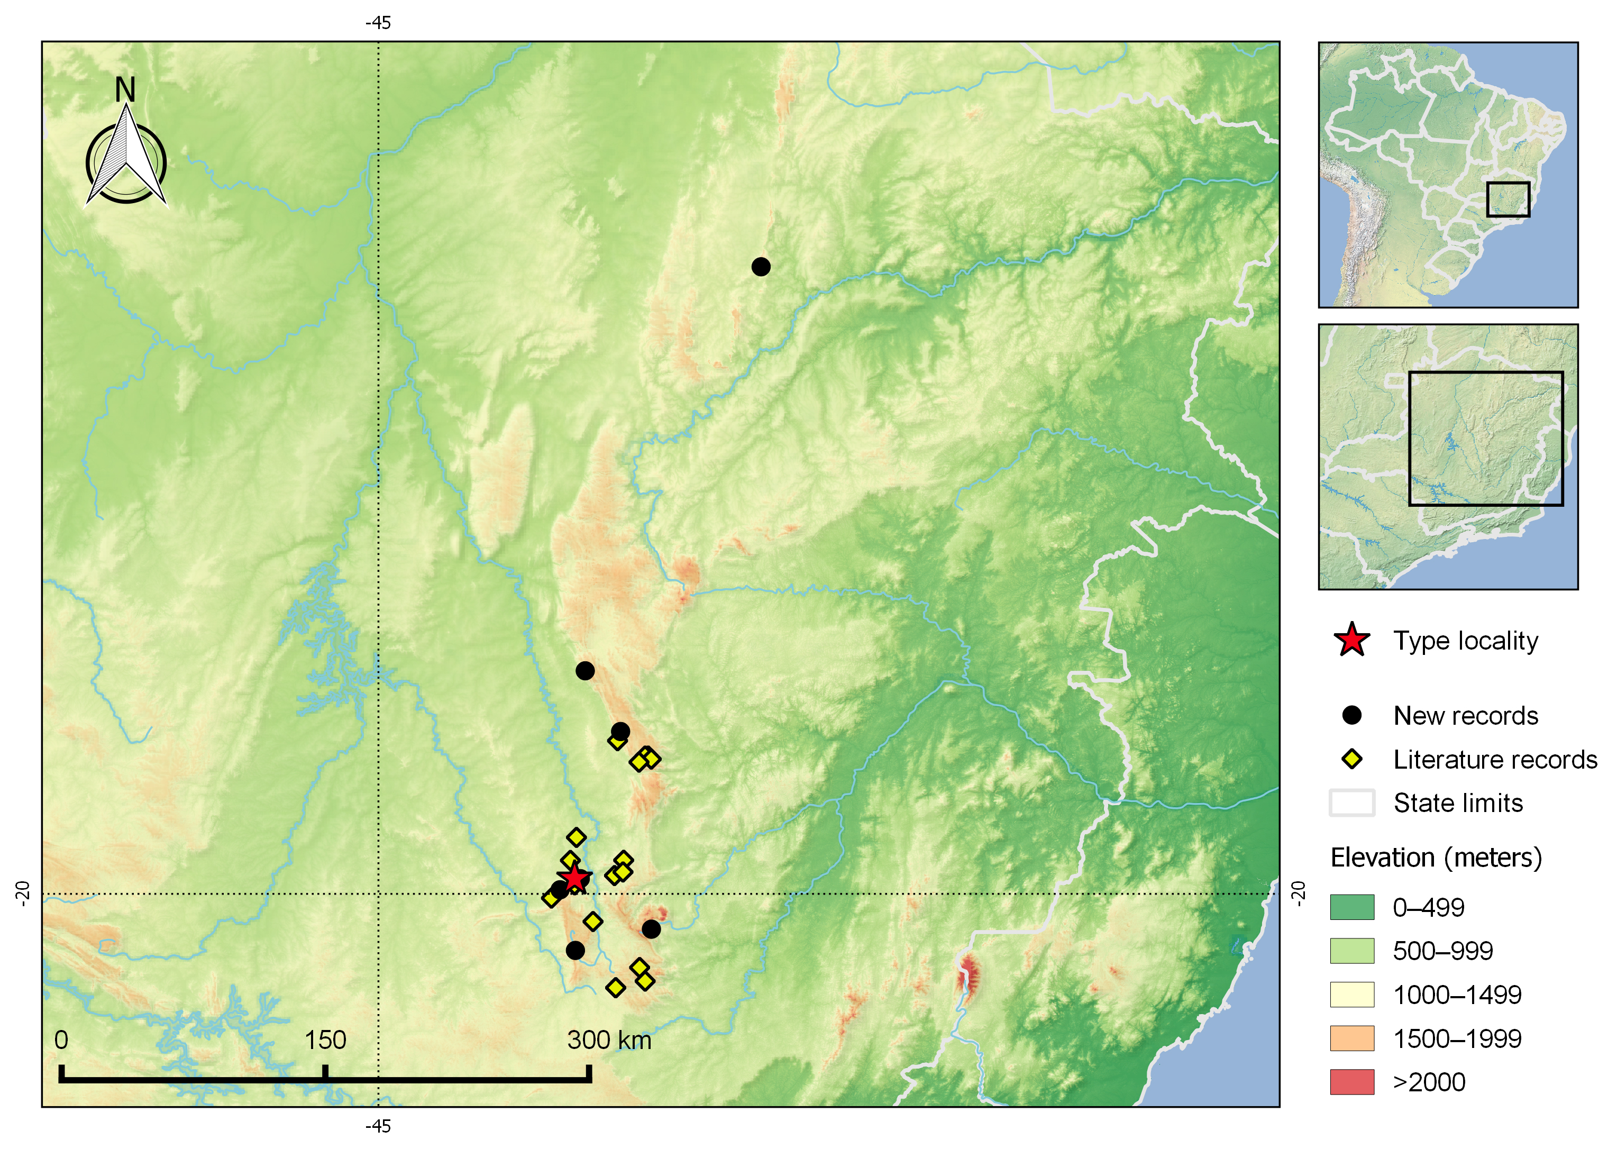Click the 300 km scale bar label
Image resolution: width=1617 pixels, height=1149 pixels.
click(x=609, y=1040)
